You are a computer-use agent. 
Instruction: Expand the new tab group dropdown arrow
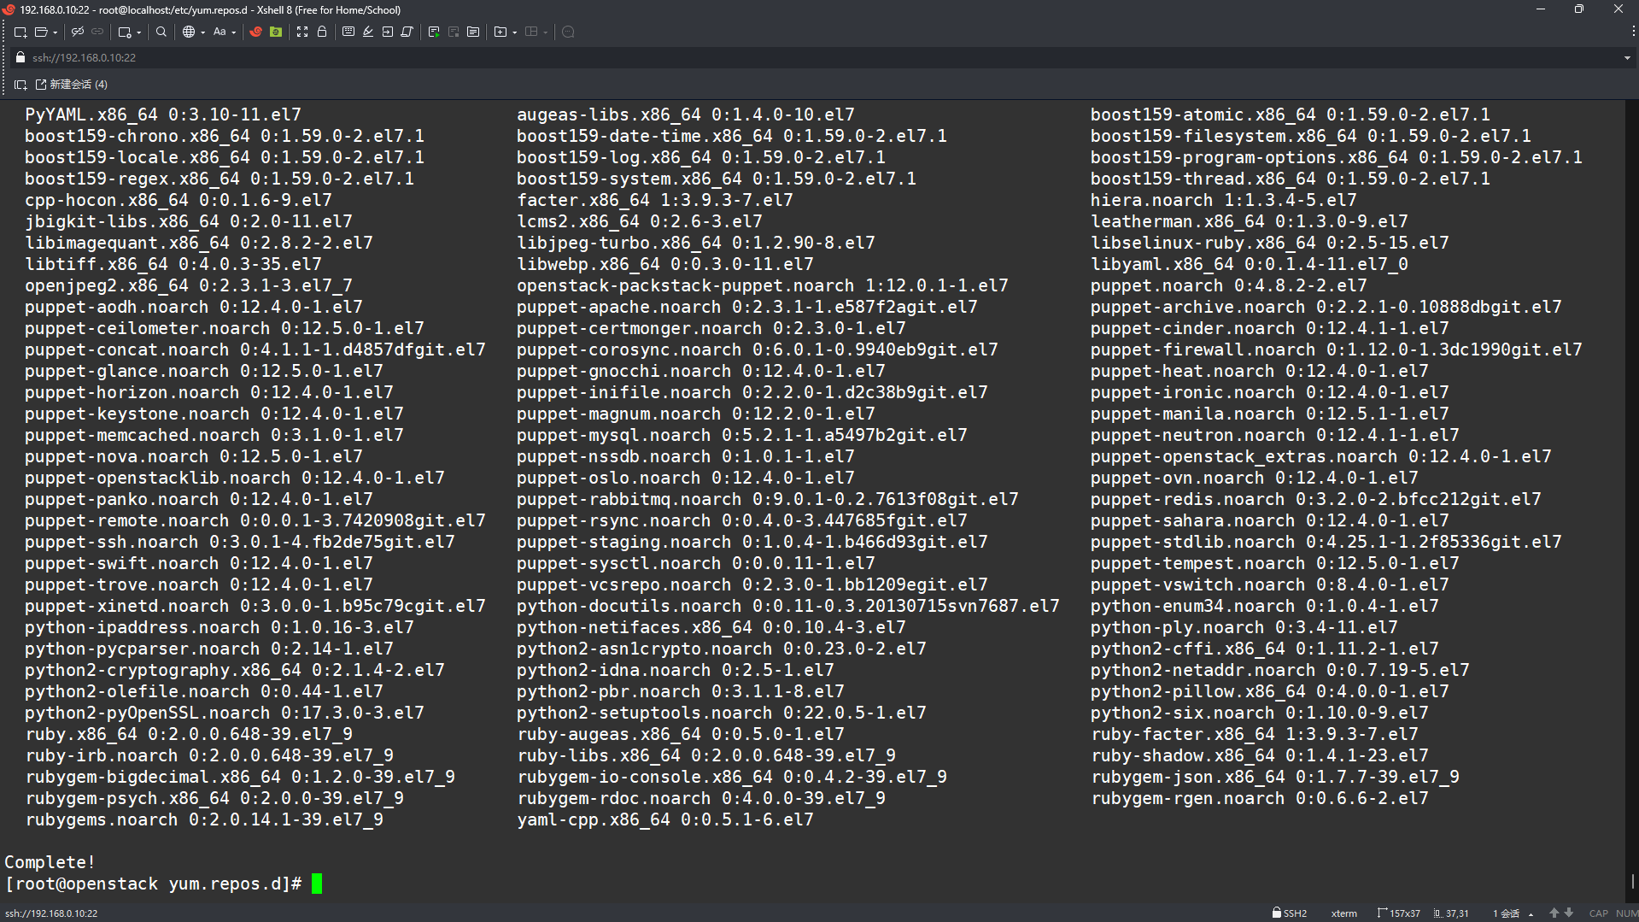point(514,32)
